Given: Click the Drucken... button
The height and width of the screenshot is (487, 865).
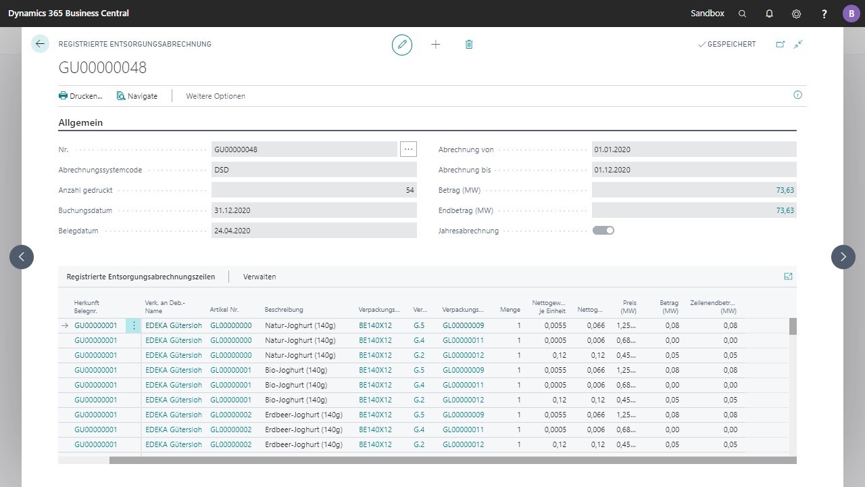Looking at the screenshot, I should pos(80,96).
